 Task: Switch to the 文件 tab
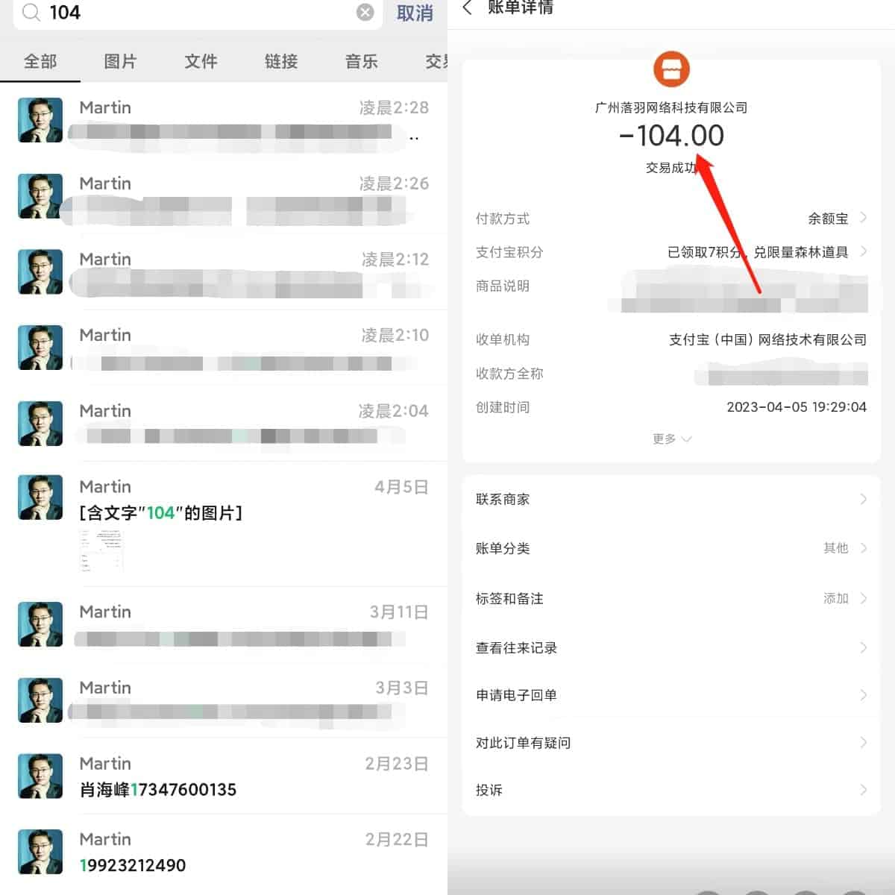(x=201, y=61)
